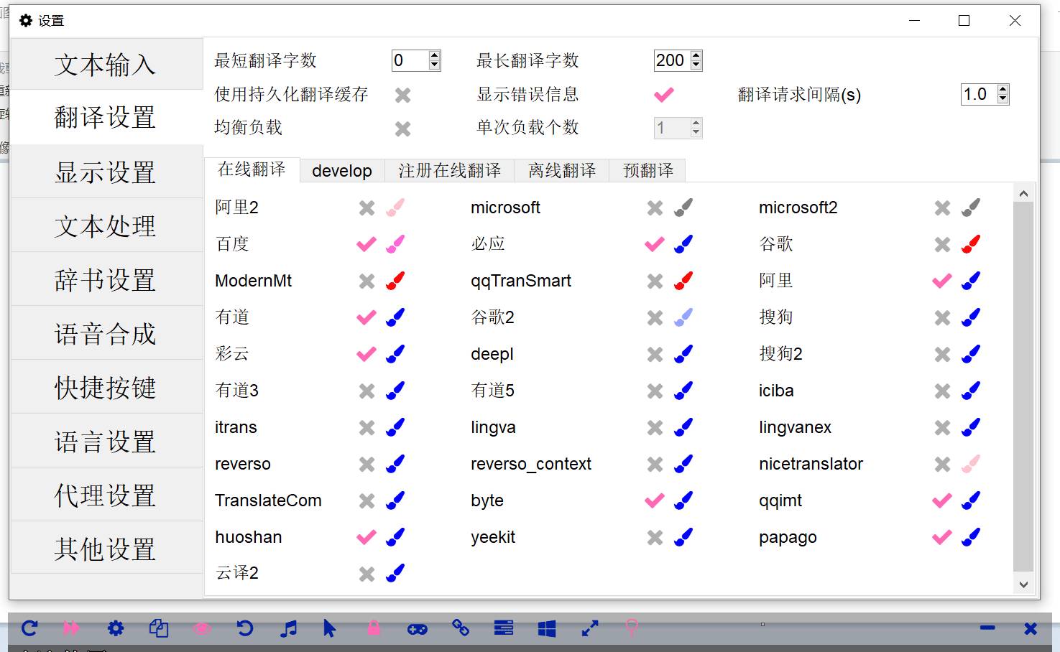
Task: Click the gamepad icon in bottom toolbar
Action: [418, 629]
